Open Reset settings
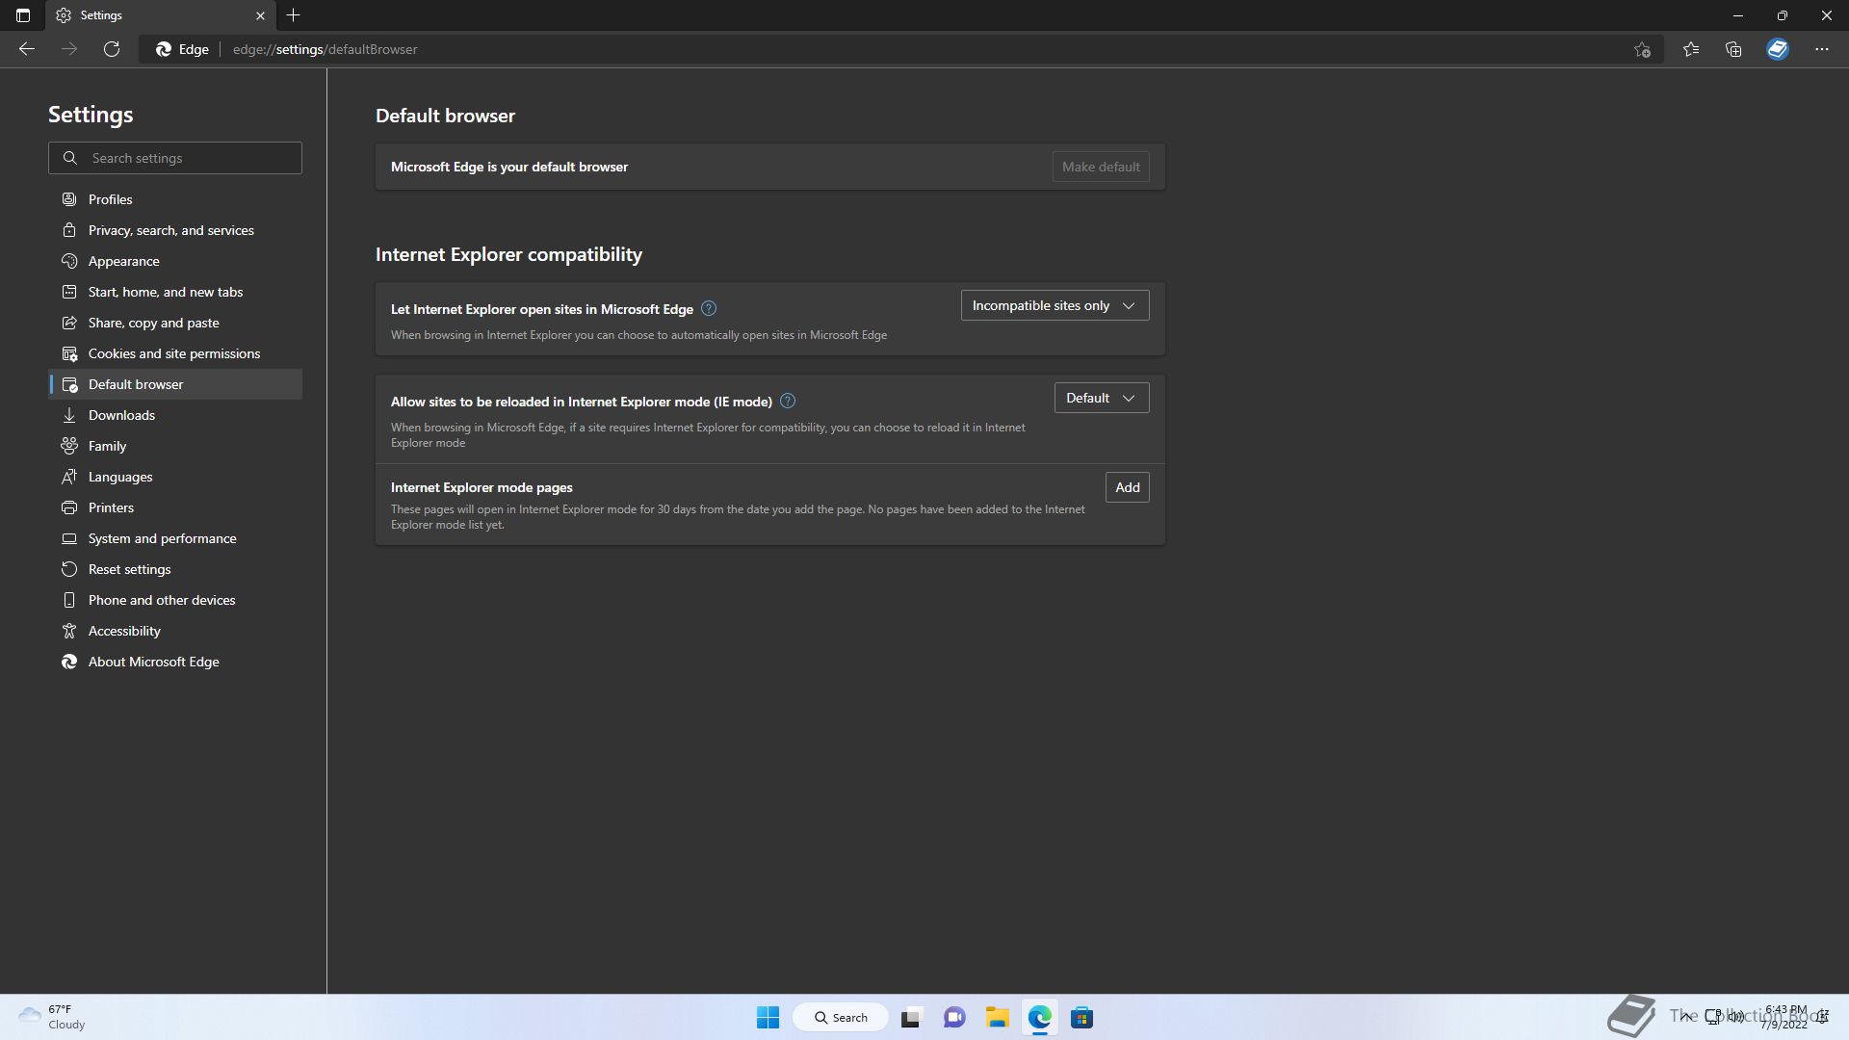Image resolution: width=1849 pixels, height=1040 pixels. [175, 569]
